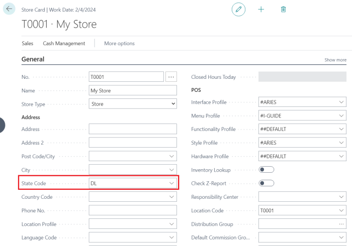
Task: Click into the Name input field
Action: click(x=133, y=91)
